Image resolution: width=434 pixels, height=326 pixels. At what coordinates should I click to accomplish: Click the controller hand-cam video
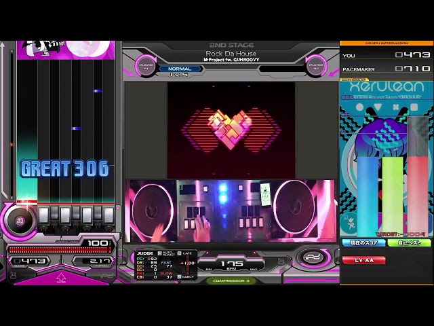pos(231,211)
